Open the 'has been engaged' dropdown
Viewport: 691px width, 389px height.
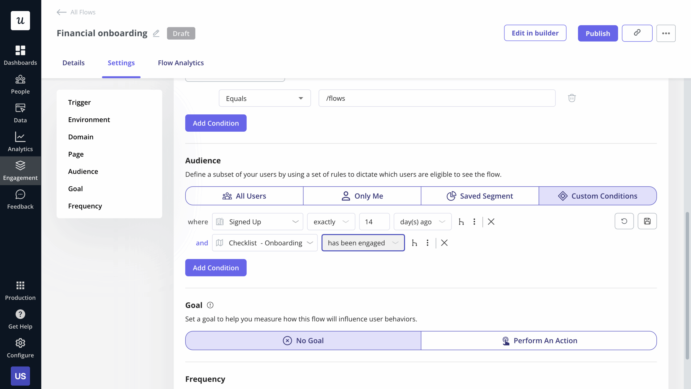click(x=363, y=243)
